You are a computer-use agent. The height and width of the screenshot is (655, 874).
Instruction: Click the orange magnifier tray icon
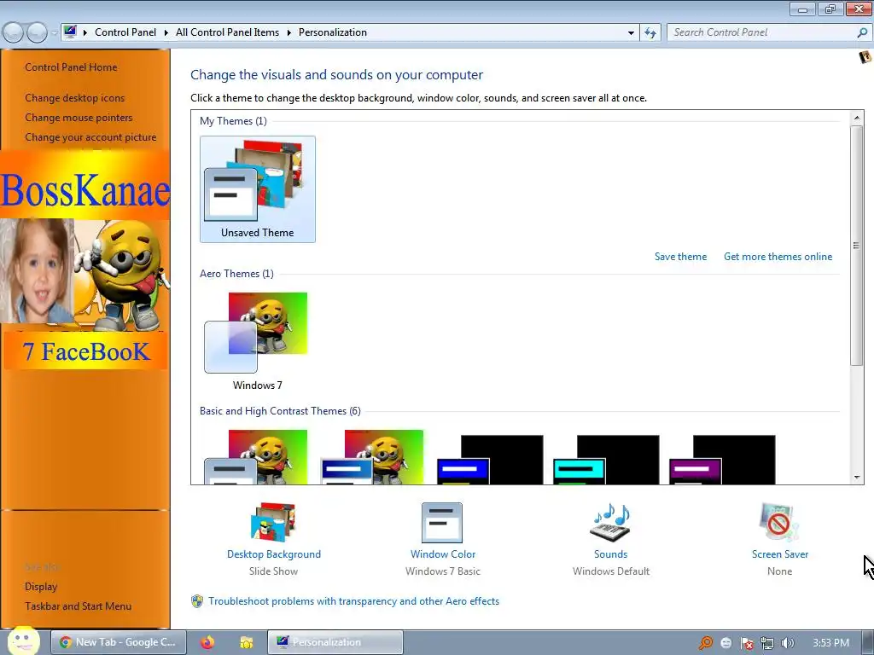tap(706, 643)
